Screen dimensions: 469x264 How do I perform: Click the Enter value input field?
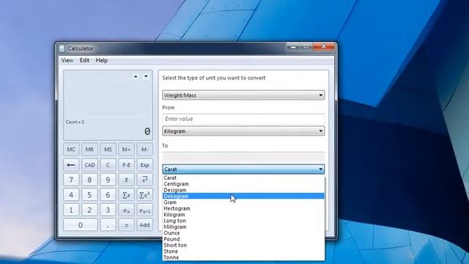pos(243,119)
